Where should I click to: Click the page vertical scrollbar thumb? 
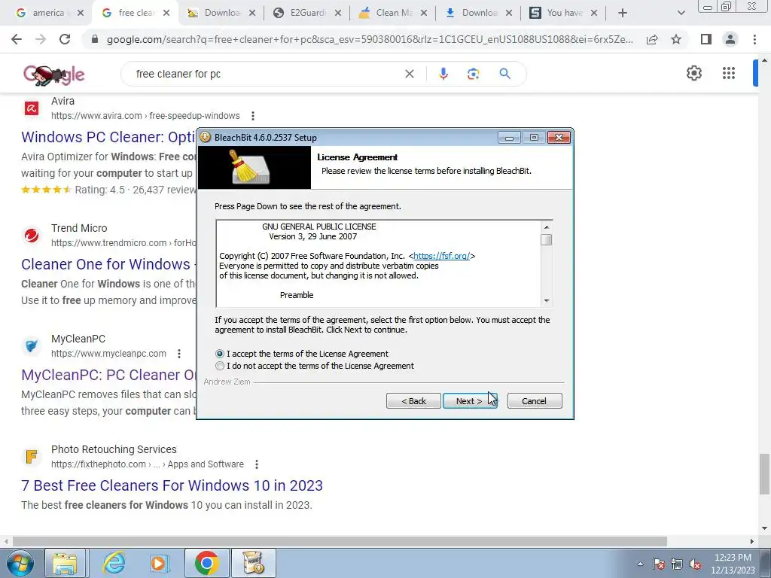tap(763, 474)
